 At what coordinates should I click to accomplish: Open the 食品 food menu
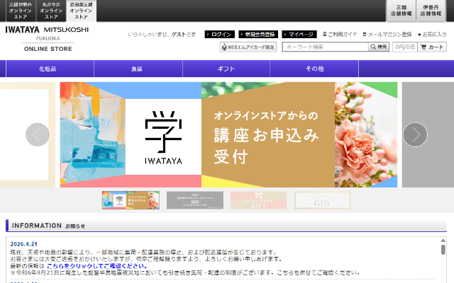pyautogui.click(x=138, y=69)
